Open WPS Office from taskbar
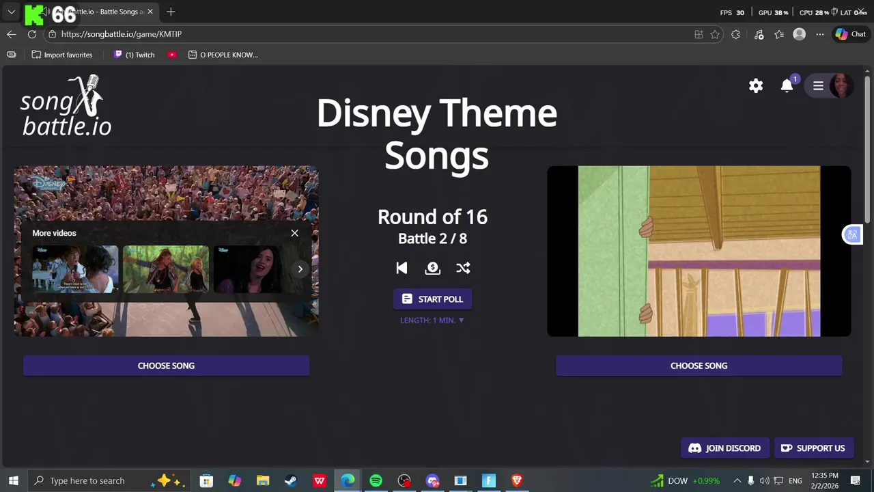This screenshot has width=874, height=492. click(x=320, y=481)
